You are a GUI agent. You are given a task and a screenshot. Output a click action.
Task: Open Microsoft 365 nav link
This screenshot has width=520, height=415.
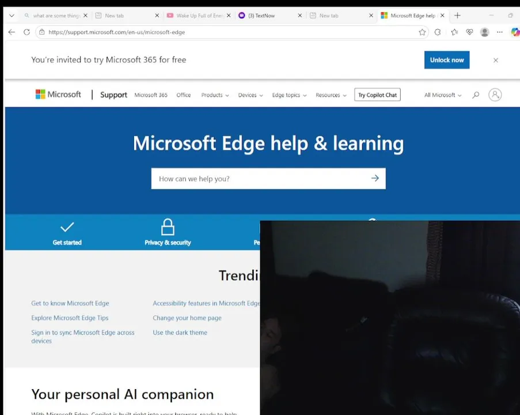[x=151, y=95]
